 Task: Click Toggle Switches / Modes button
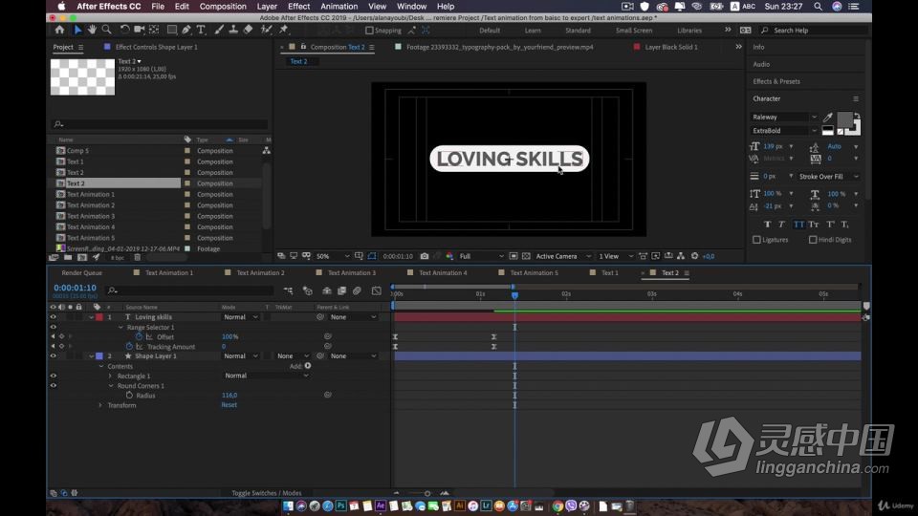(267, 493)
